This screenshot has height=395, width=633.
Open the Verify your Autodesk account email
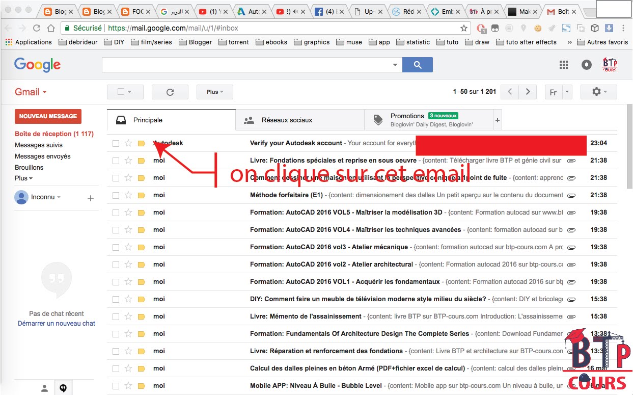click(362, 143)
